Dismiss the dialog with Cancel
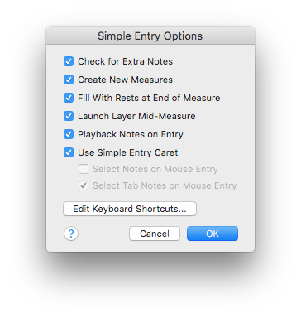 (155, 234)
